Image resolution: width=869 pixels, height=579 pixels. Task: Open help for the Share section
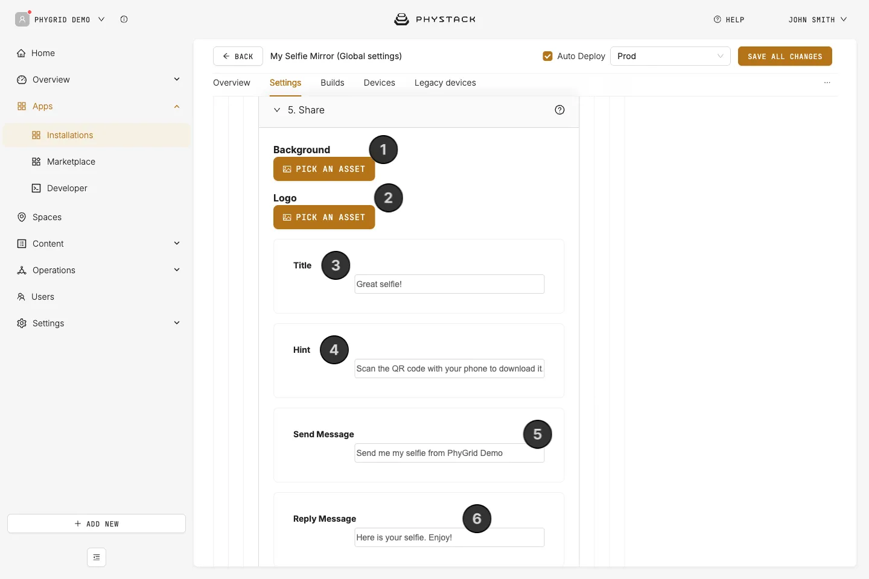[x=559, y=110]
